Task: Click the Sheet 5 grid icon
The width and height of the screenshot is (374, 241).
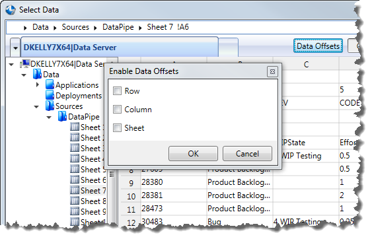Action: [75, 169]
